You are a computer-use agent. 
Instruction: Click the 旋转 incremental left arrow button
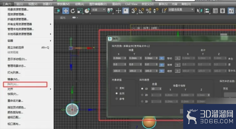[x=162, y=65]
